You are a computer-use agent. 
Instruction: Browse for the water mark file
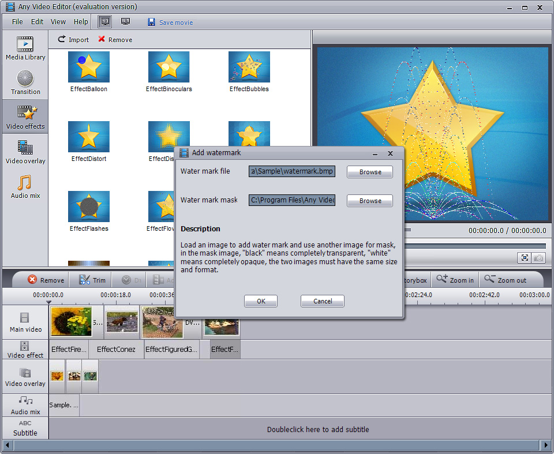[x=369, y=172]
